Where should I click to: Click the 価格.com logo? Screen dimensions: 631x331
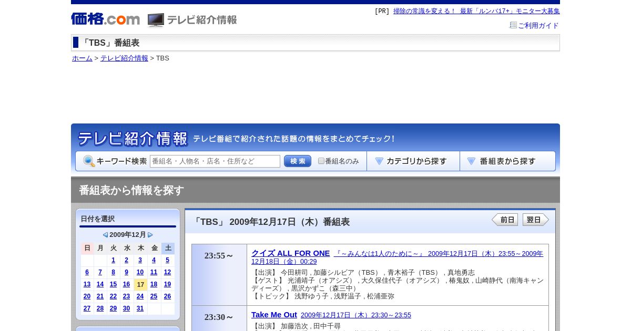pos(105,19)
